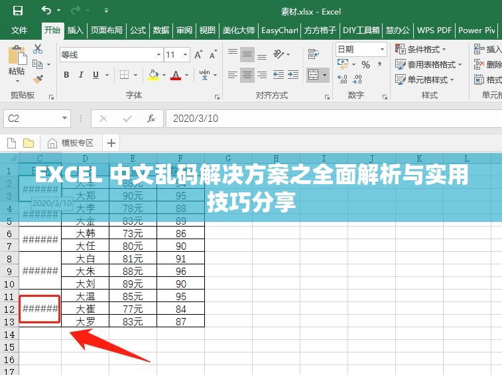Open the 公式 ribbon tab
502x375 pixels.
tap(138, 30)
